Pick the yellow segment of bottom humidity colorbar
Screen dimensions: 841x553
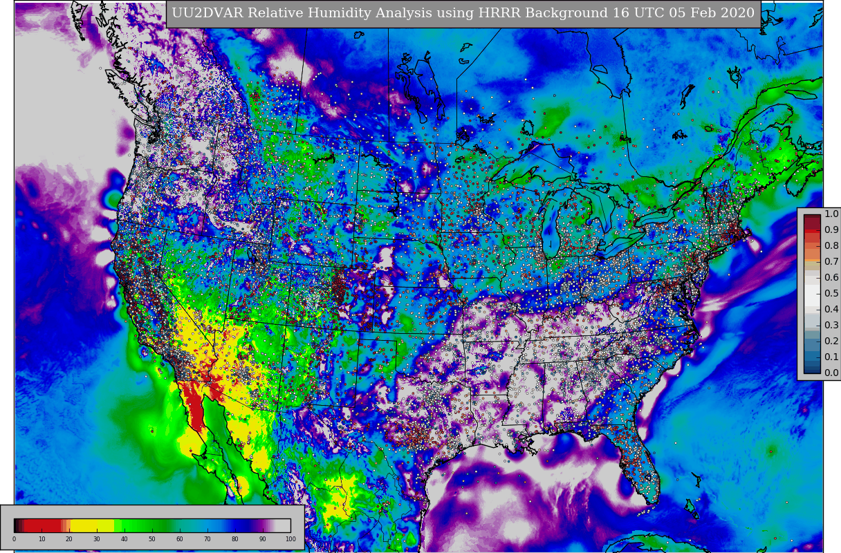[x=93, y=525]
